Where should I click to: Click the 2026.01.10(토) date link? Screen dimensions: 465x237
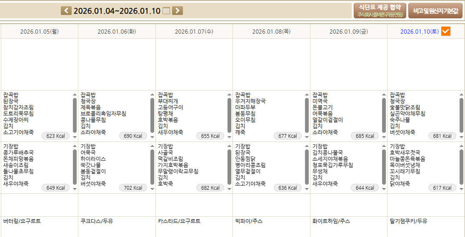pyautogui.click(x=419, y=32)
